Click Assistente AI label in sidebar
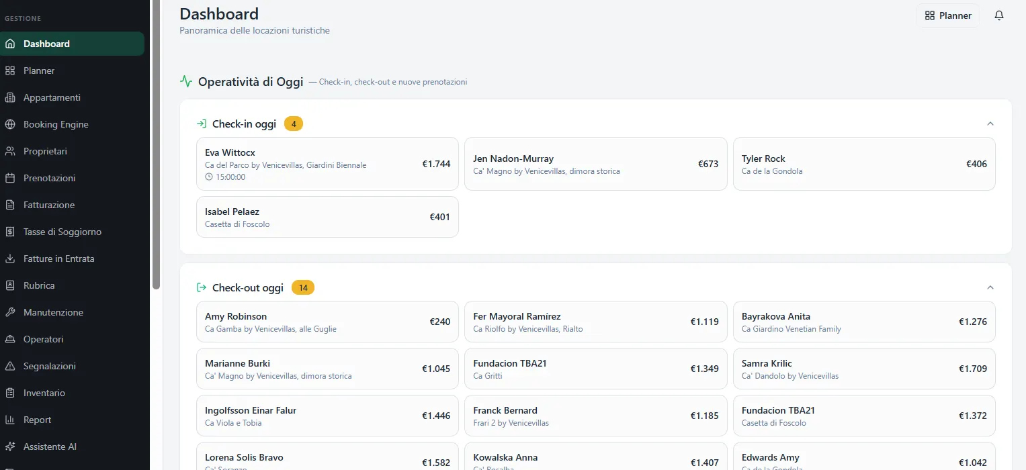The height and width of the screenshot is (470, 1026). [x=50, y=446]
